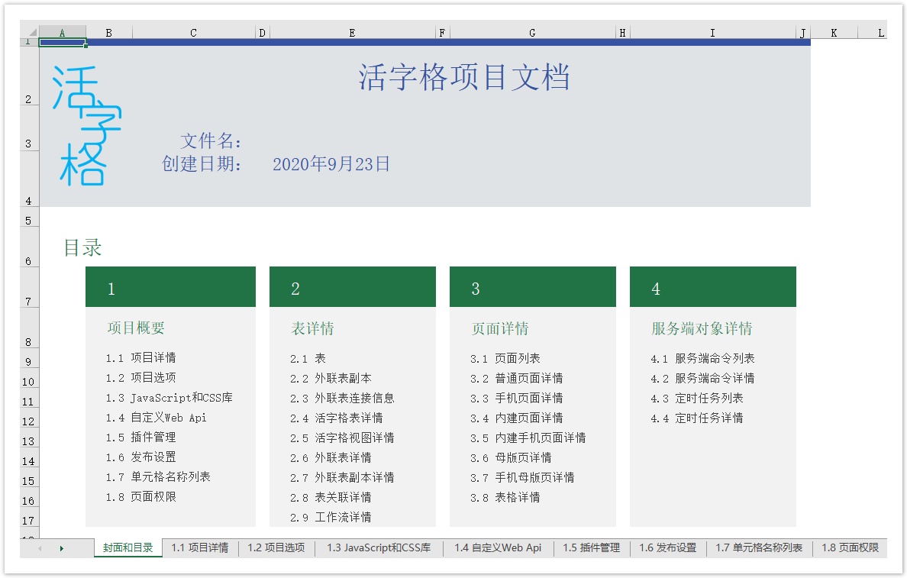Click the 页面详情 section heading
The image size is (907, 578).
point(500,328)
